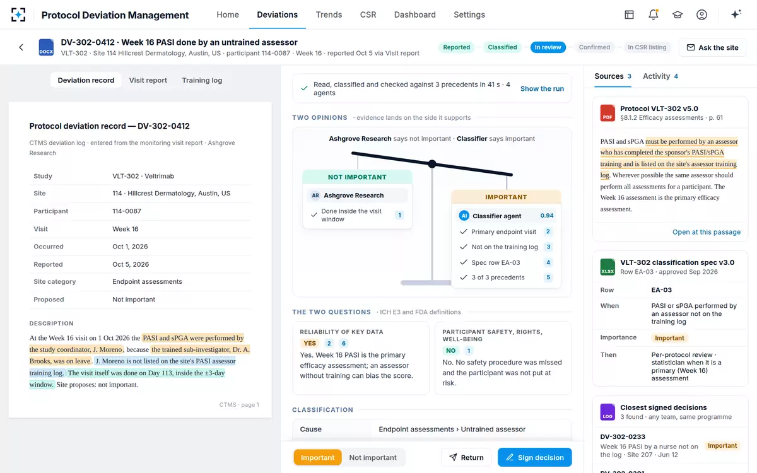Click reference badge 5 for 3 of 3 precedents

click(x=548, y=277)
